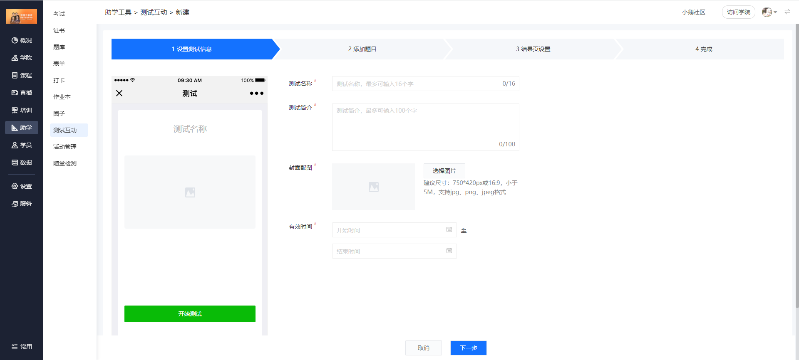Click the school logo thumbnail
Screen dimensions: 799x360
(x=22, y=17)
